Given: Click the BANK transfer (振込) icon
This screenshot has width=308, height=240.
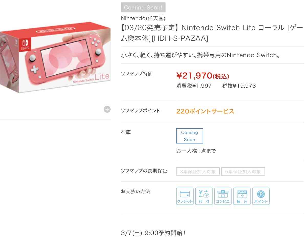Looking at the screenshot, I should (242, 196).
